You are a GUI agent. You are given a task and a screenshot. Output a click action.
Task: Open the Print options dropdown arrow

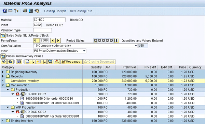pos(33,62)
